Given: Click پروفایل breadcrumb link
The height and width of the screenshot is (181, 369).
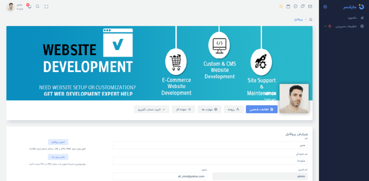Looking at the screenshot, I should pos(298,19).
